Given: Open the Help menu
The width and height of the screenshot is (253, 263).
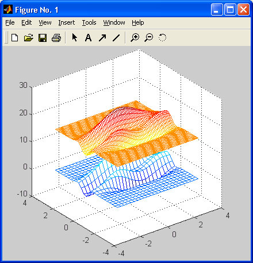Looking at the screenshot, I should click(138, 22).
